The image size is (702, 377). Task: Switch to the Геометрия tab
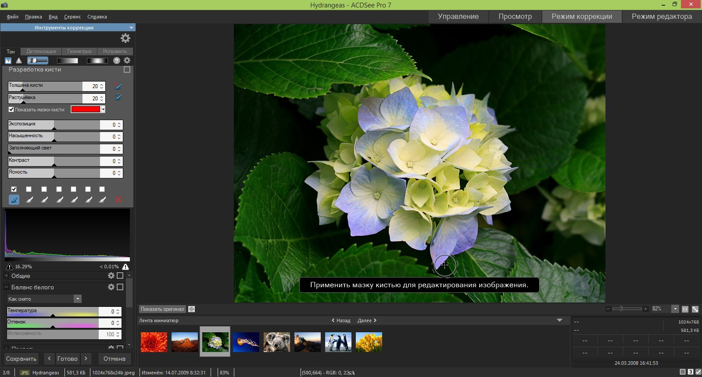[79, 51]
